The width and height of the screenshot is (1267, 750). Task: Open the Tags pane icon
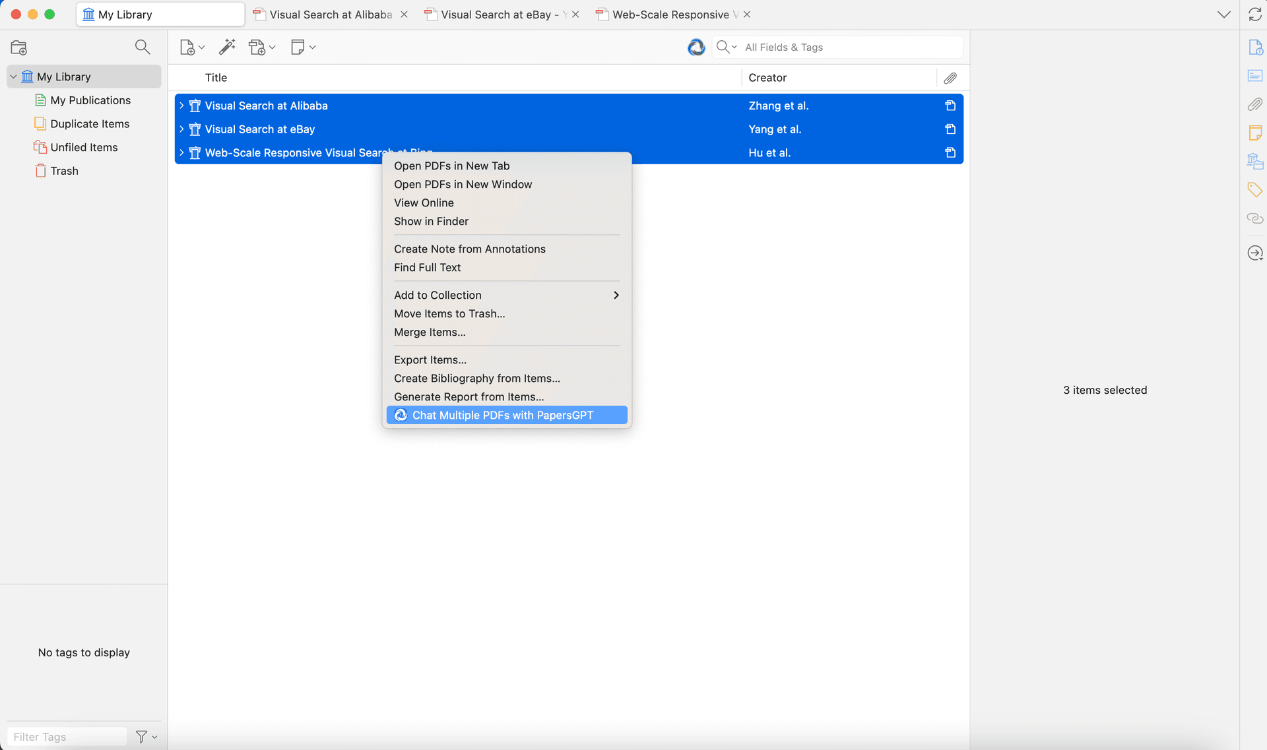coord(1254,190)
